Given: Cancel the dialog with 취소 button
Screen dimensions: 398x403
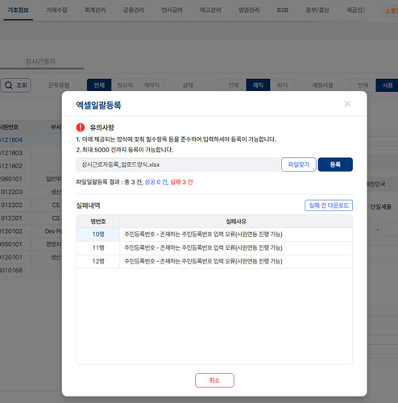Looking at the screenshot, I should pyautogui.click(x=214, y=380).
